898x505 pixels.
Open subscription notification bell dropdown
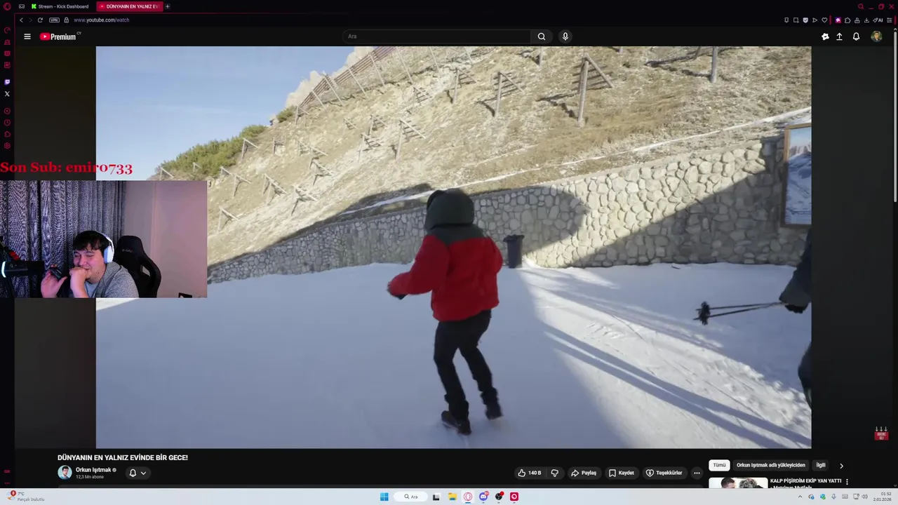[x=138, y=473]
